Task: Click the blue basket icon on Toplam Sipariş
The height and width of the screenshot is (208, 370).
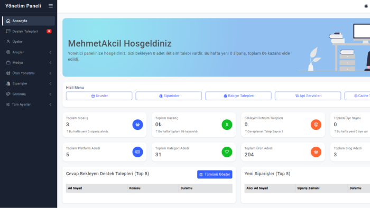Action: pos(137,125)
